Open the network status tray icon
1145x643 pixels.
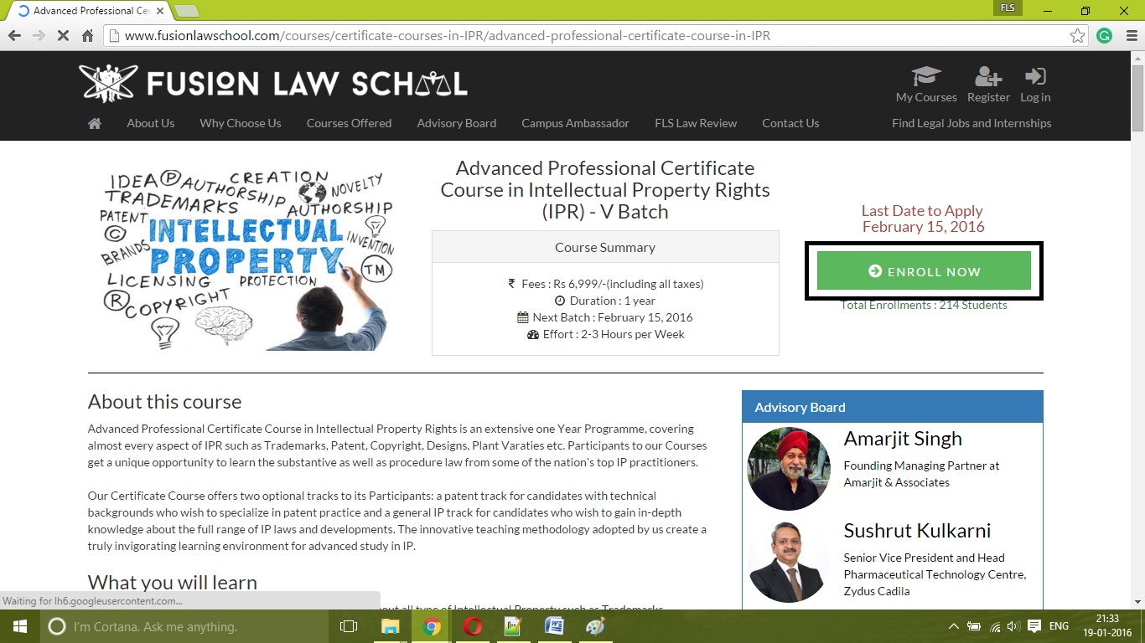tap(995, 626)
